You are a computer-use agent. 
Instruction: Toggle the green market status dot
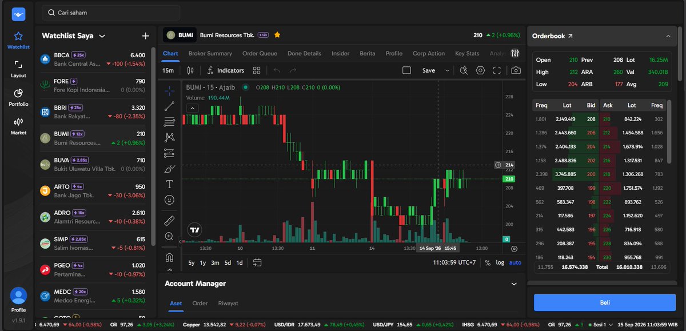(246, 87)
